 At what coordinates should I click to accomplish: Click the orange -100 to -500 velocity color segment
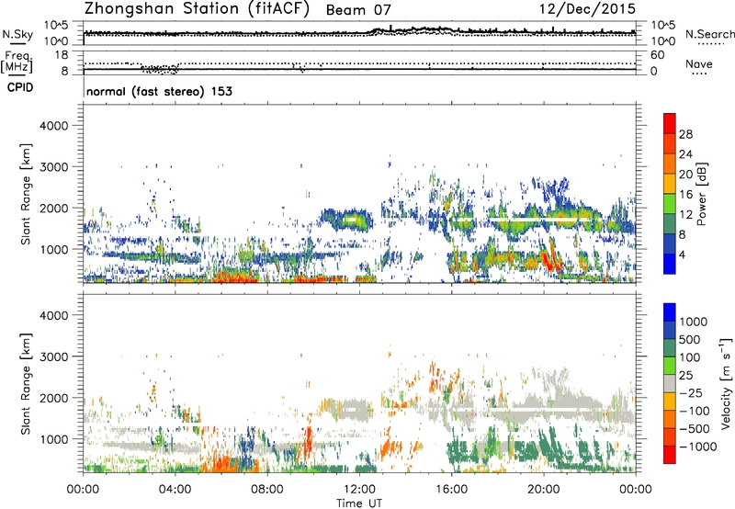pyautogui.click(x=670, y=419)
